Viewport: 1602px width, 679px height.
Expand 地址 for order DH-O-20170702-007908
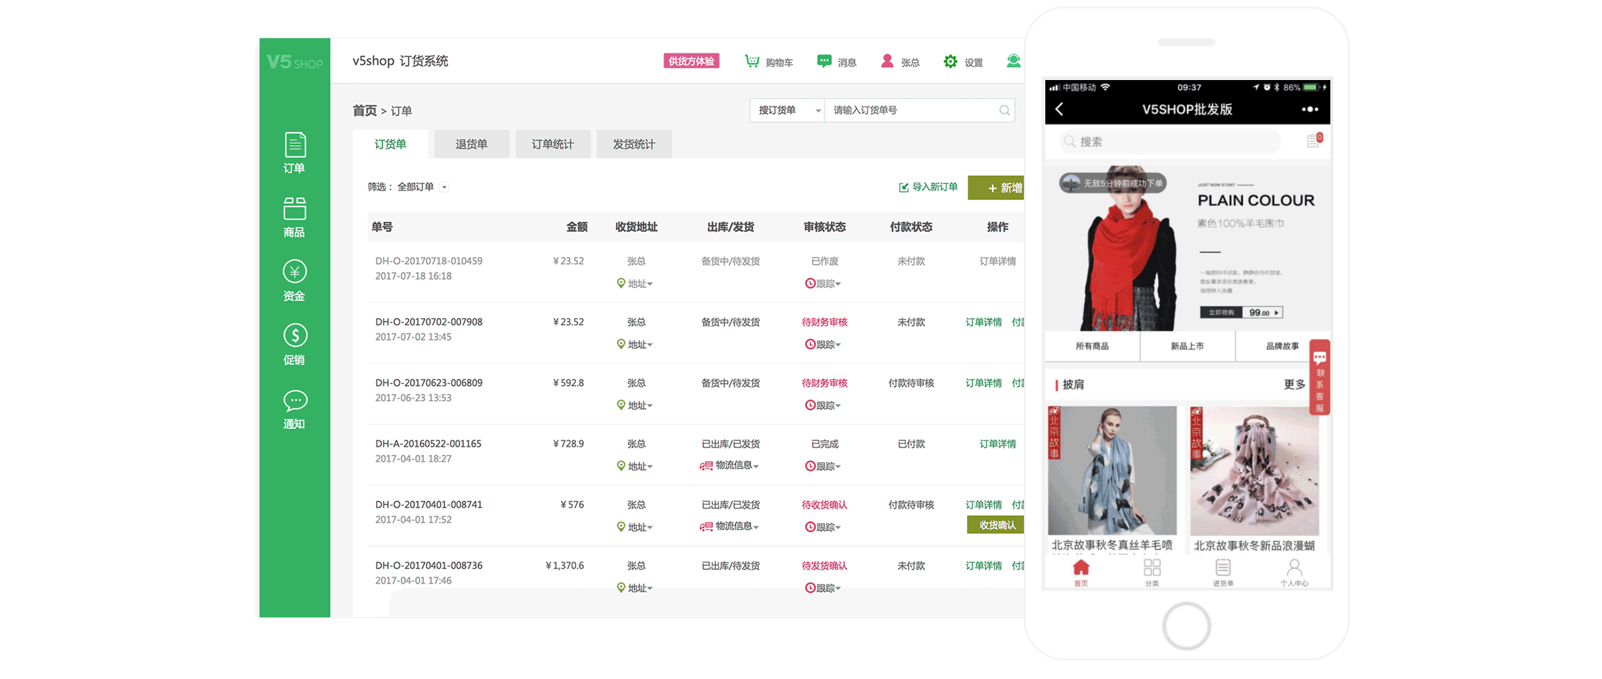point(635,344)
